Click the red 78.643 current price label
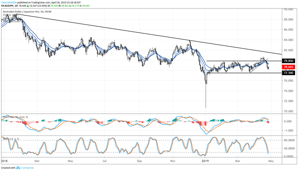 point(288,67)
